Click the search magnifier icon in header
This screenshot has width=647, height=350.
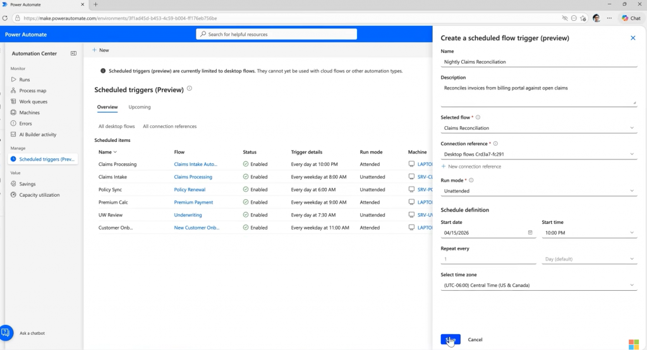203,34
